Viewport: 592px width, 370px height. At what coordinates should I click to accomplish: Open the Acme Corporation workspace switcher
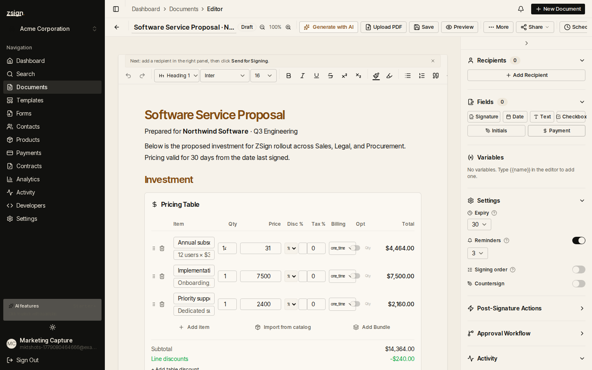(x=52, y=29)
